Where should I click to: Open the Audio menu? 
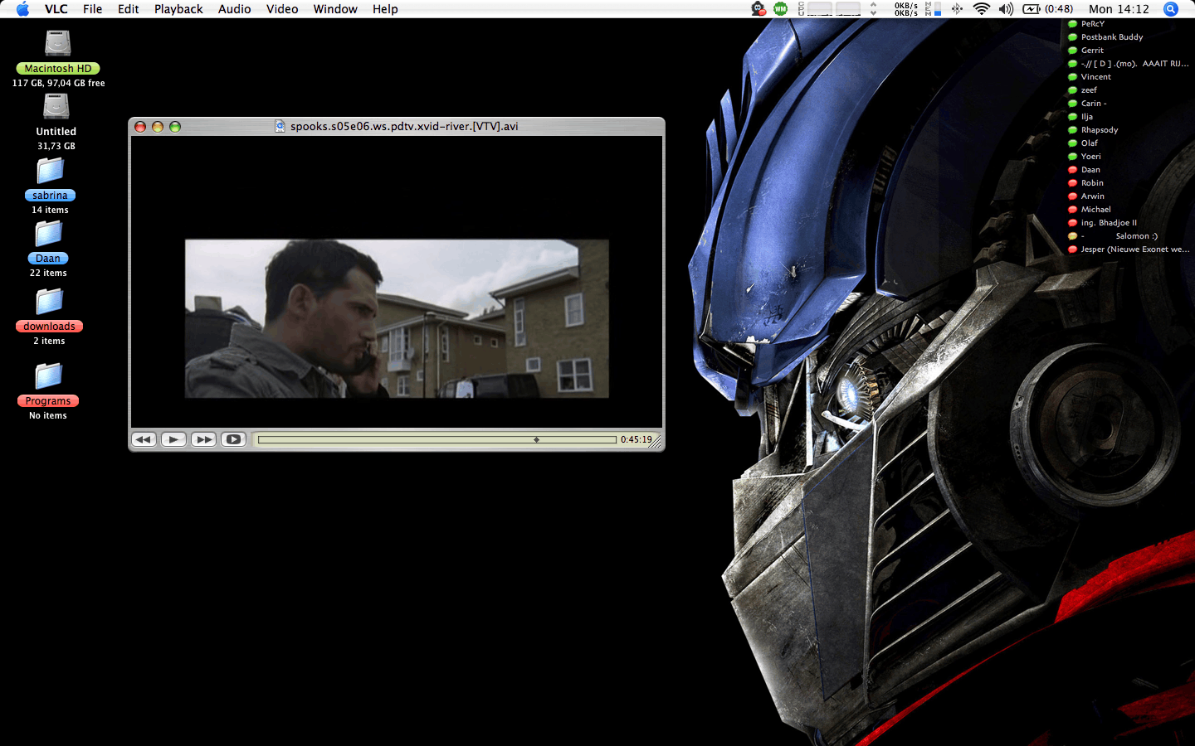pos(234,9)
